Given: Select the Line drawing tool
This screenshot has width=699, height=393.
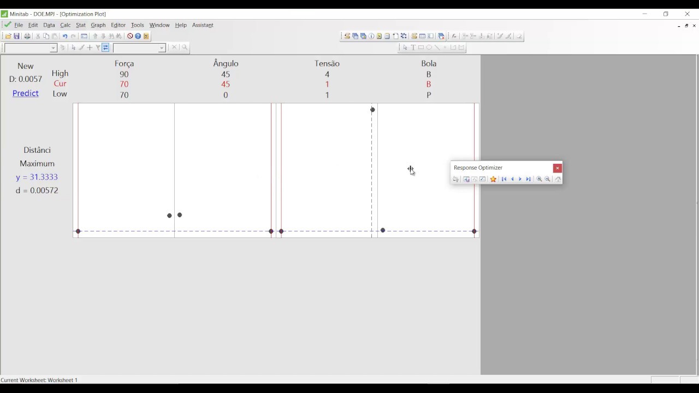Looking at the screenshot, I should click(437, 47).
